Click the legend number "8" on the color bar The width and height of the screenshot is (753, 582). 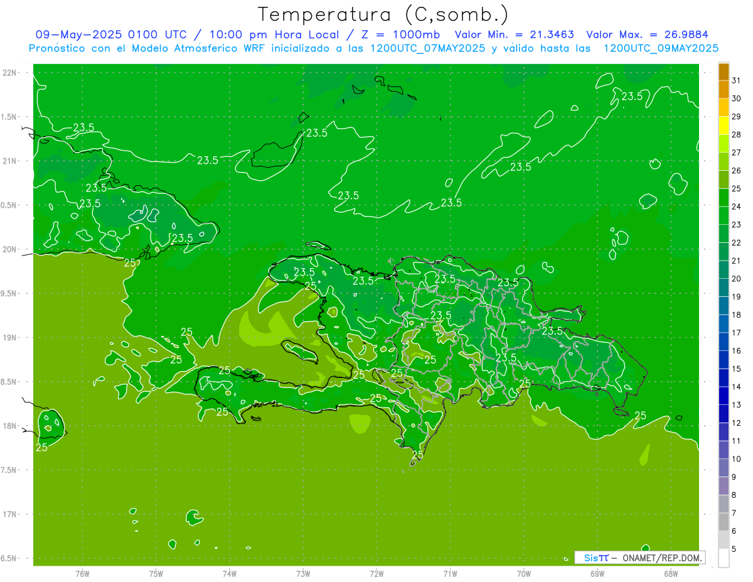point(734,495)
